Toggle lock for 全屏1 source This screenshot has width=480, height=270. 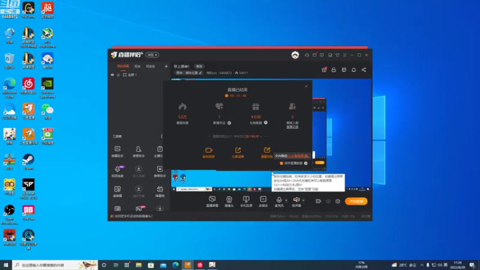click(x=118, y=74)
